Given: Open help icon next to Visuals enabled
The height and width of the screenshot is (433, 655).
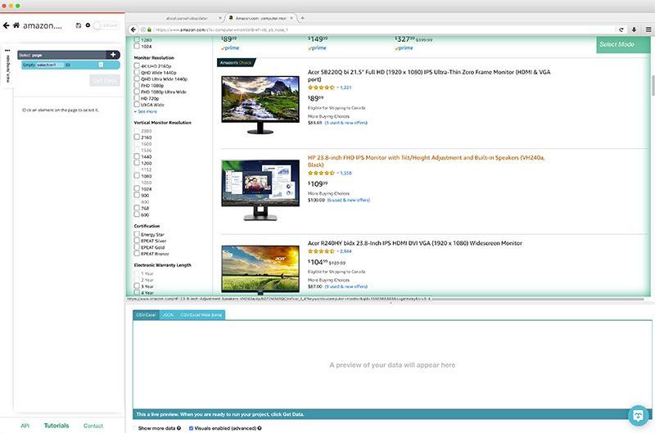Looking at the screenshot, I should point(260,428).
